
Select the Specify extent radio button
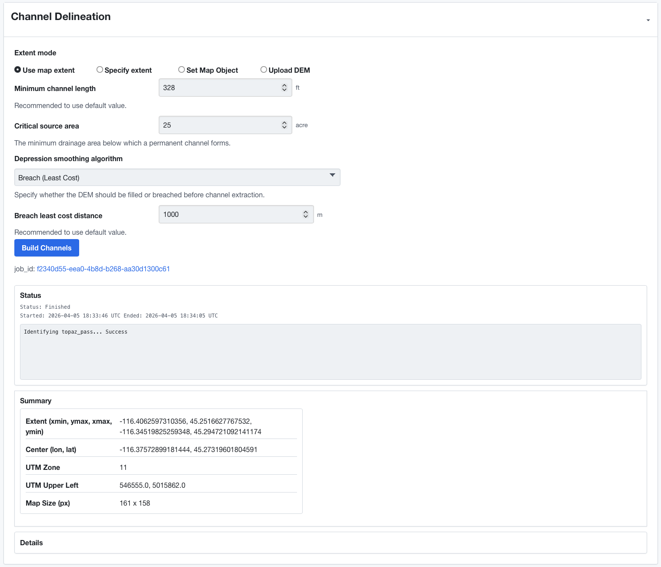pyautogui.click(x=100, y=70)
